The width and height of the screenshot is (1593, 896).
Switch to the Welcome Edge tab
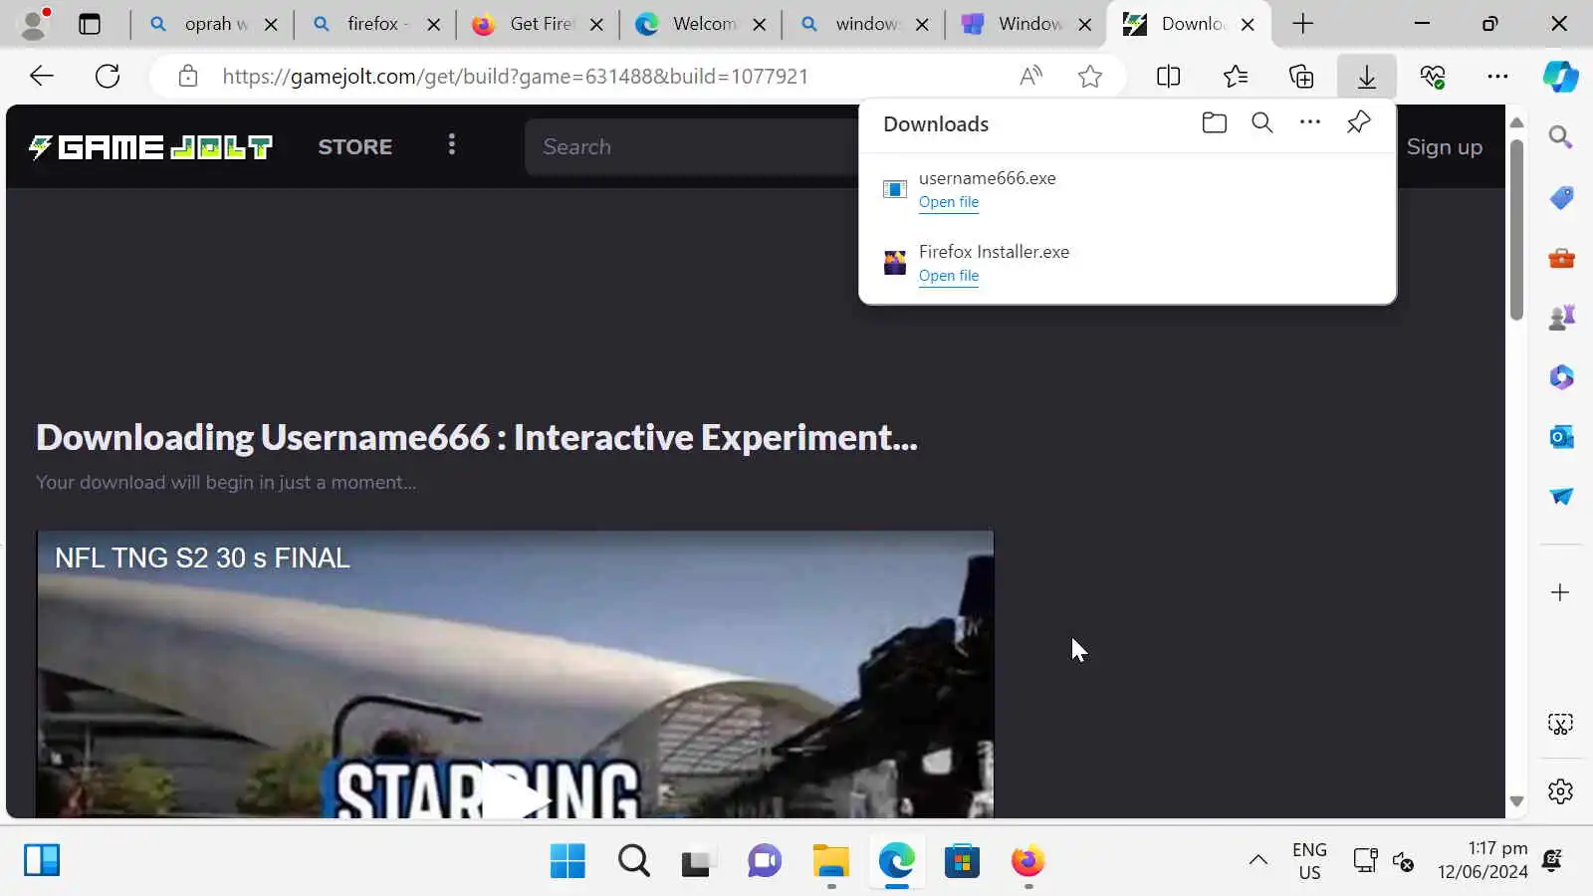coord(701,24)
